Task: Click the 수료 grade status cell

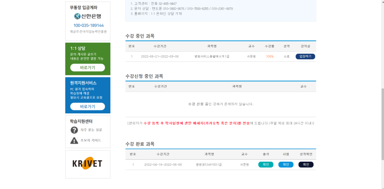Action: click(286, 57)
